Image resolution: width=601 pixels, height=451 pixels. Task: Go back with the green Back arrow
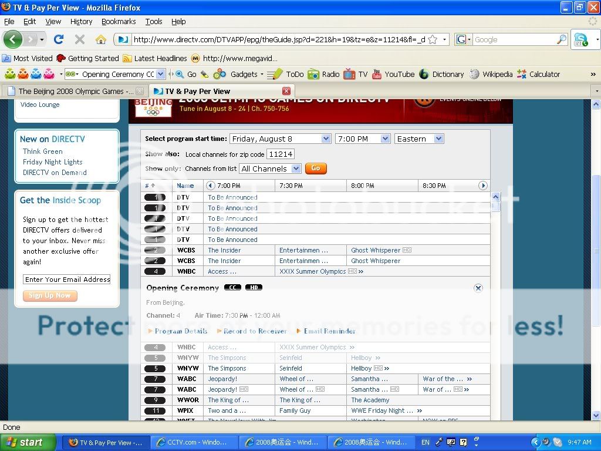13,39
